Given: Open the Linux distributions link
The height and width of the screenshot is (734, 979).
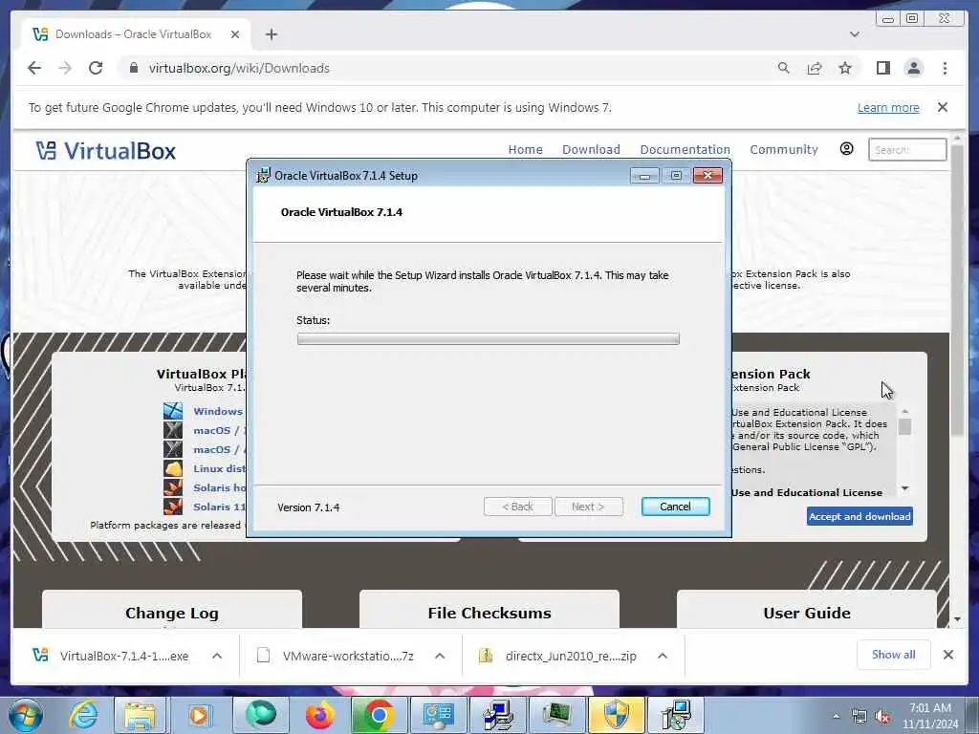Looking at the screenshot, I should pos(219,468).
